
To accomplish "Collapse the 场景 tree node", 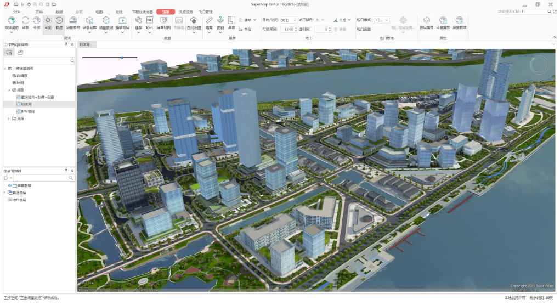I will pos(9,90).
